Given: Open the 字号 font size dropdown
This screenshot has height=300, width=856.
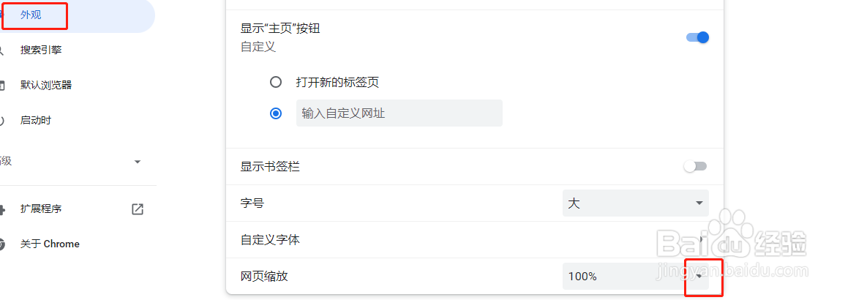Looking at the screenshot, I should point(635,203).
